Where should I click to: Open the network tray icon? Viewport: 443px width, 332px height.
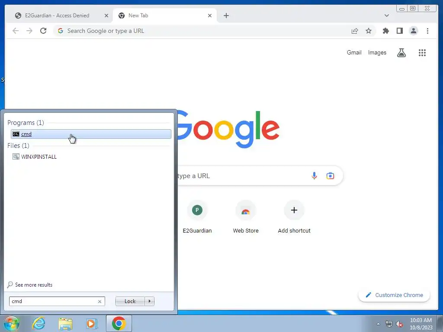pos(389,324)
